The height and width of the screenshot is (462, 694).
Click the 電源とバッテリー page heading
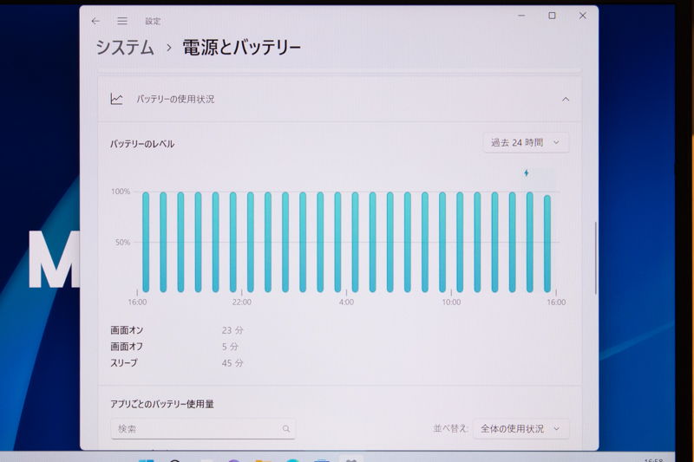click(x=242, y=48)
